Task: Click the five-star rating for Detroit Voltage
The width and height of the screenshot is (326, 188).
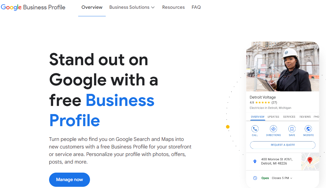Action: pyautogui.click(x=263, y=103)
